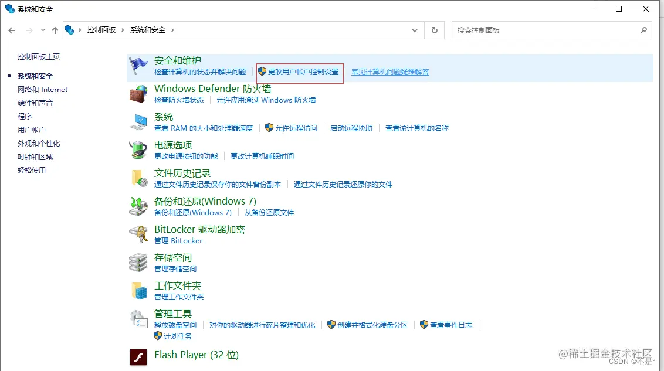Click the forward navigation arrow

(29, 30)
